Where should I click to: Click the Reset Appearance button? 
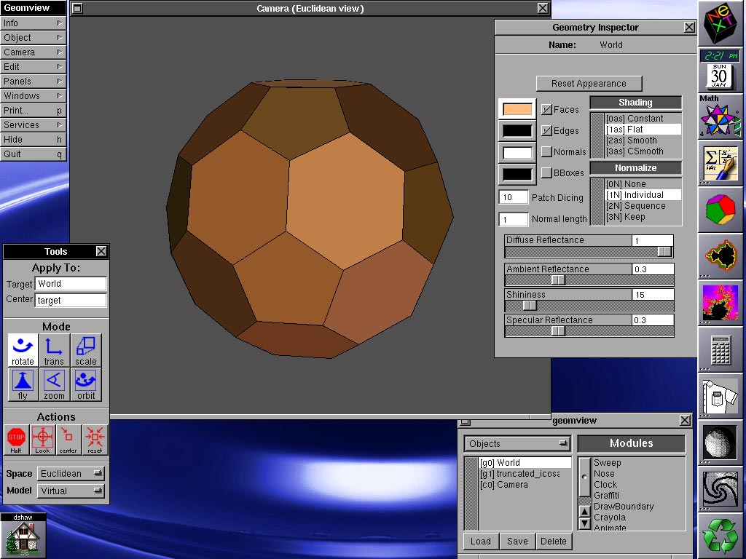[589, 84]
